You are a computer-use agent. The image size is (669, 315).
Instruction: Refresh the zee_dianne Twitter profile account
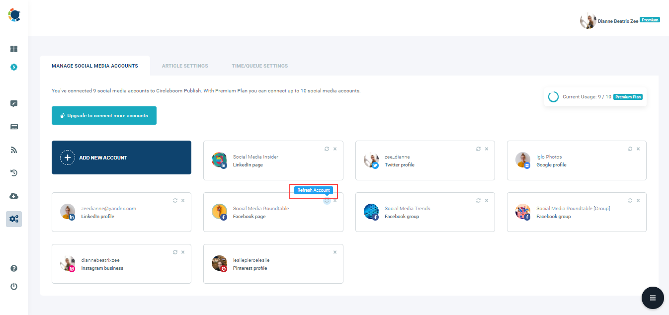tap(478, 149)
